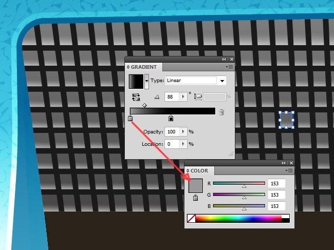Viewport: 334px width, 250px height.
Task: Click the gradient angle icon
Action: (x=157, y=97)
